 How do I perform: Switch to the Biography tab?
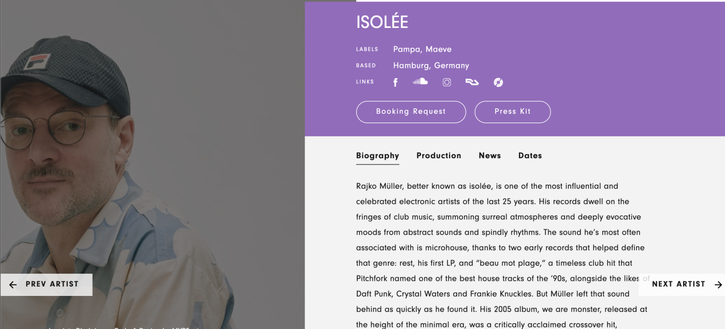tap(378, 156)
